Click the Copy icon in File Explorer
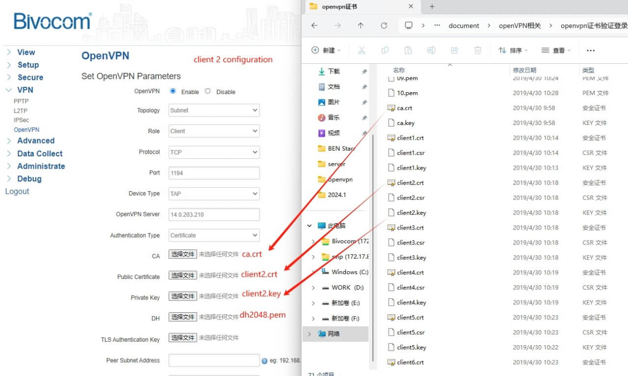 (x=385, y=50)
